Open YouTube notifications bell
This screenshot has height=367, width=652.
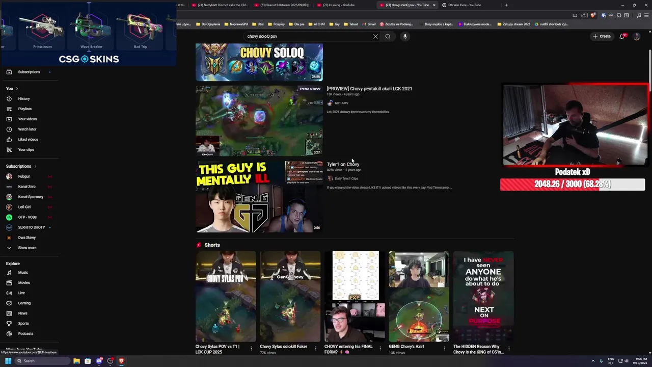(622, 36)
